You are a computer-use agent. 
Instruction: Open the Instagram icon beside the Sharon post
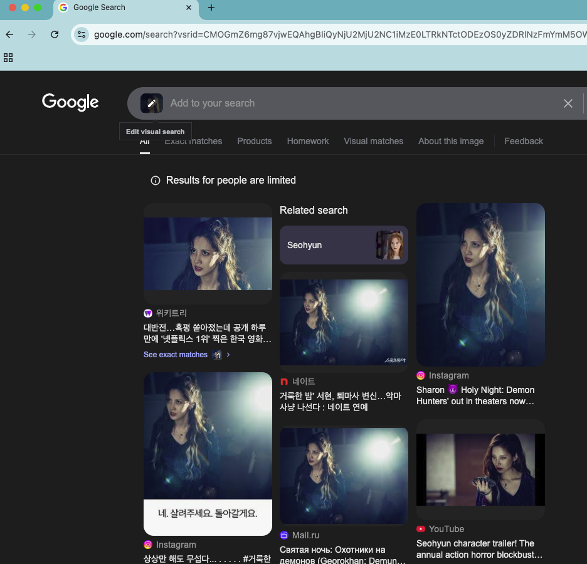click(421, 375)
